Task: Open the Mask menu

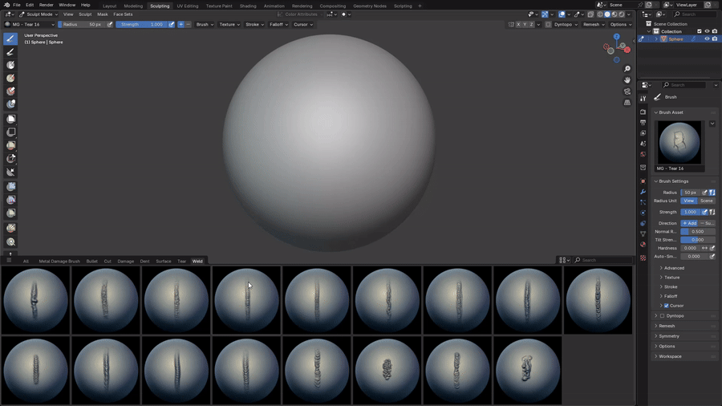Action: (x=102, y=14)
